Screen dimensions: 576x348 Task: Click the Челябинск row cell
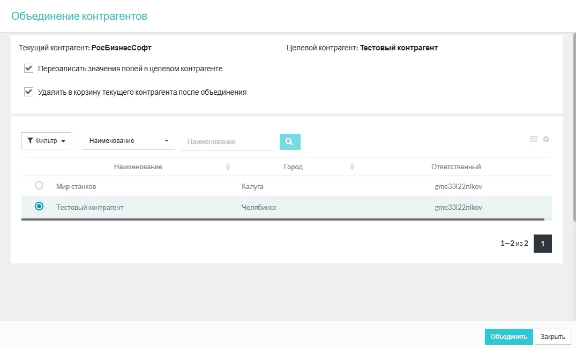coord(259,207)
